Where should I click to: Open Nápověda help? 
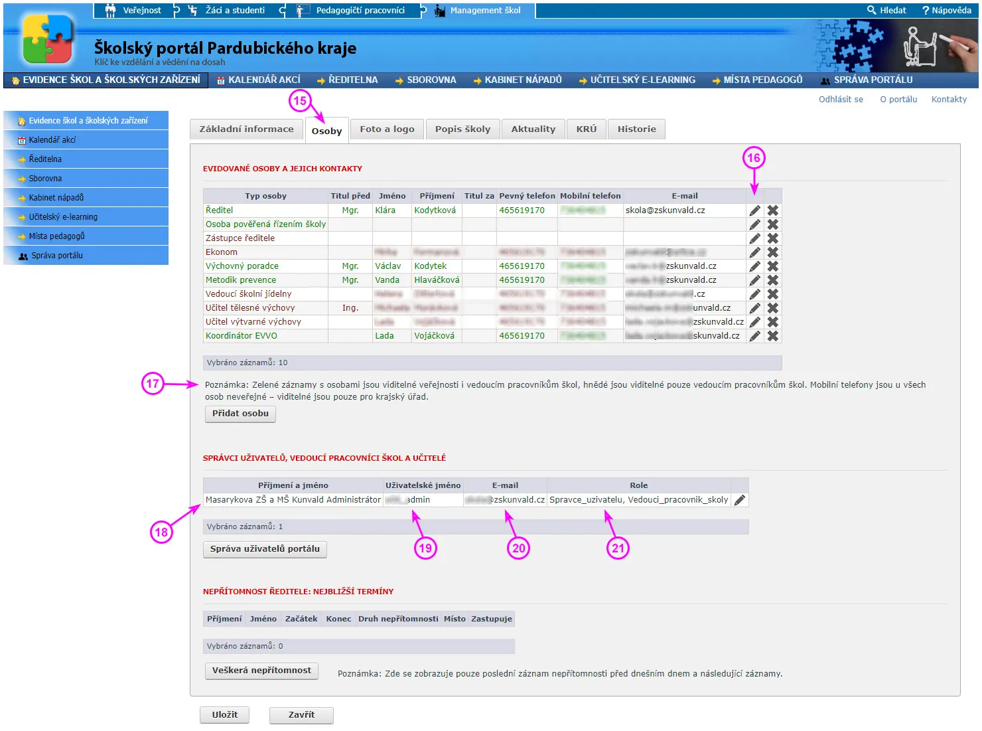click(x=947, y=10)
